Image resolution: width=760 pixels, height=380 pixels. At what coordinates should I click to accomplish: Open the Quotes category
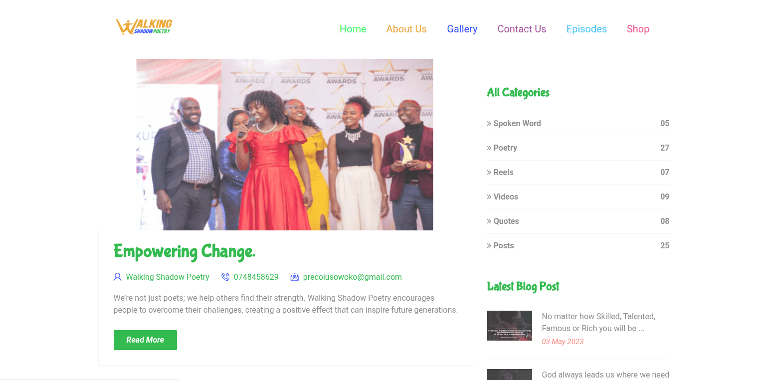[x=506, y=221]
